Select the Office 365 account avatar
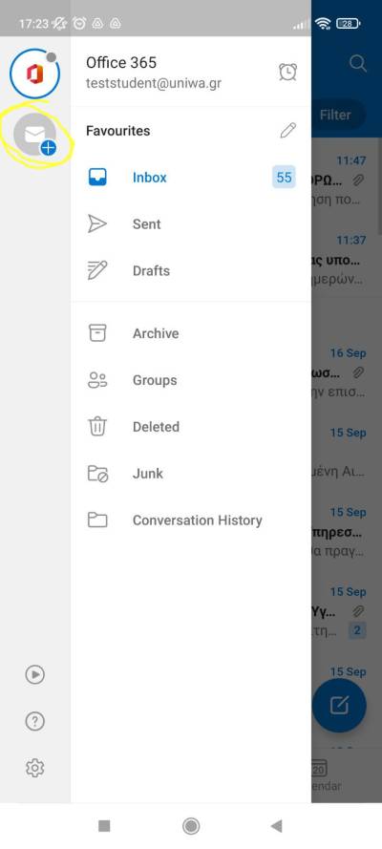The height and width of the screenshot is (849, 382). tap(34, 74)
